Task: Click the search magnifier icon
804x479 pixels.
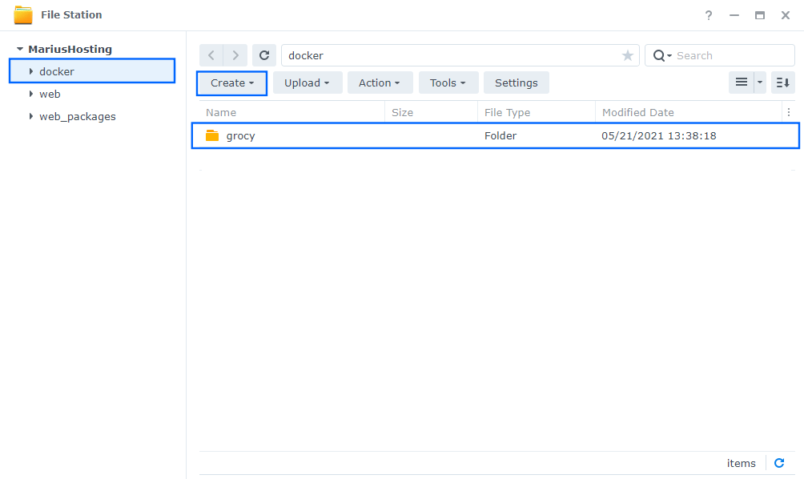Action: (x=659, y=55)
